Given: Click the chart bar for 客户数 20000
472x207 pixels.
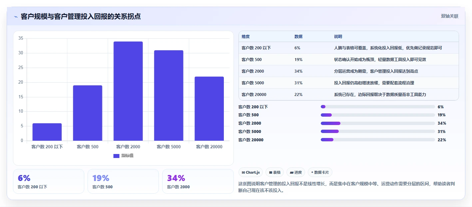Looking at the screenshot, I should coord(209,109).
